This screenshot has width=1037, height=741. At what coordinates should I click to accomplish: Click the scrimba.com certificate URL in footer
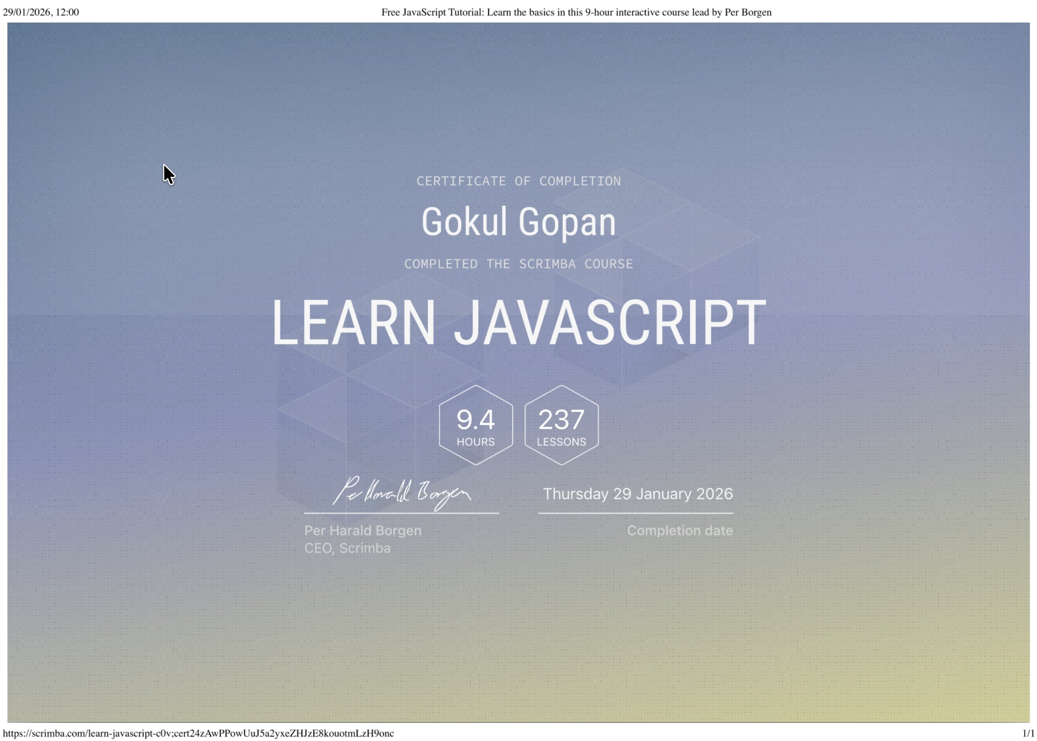198,733
